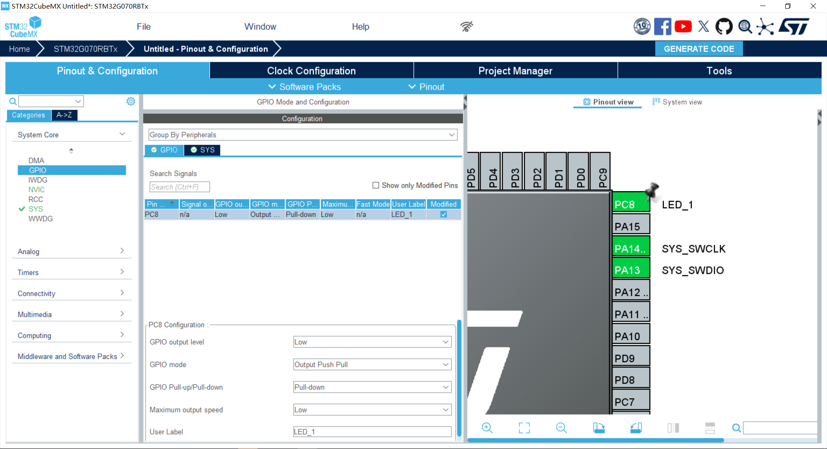Switch to the Clock Configuration tab
The width and height of the screenshot is (827, 449).
click(311, 71)
